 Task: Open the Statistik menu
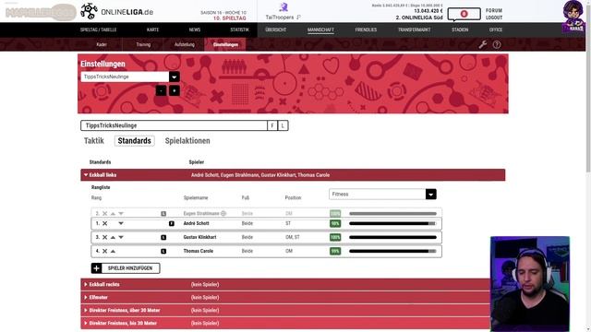(x=240, y=30)
